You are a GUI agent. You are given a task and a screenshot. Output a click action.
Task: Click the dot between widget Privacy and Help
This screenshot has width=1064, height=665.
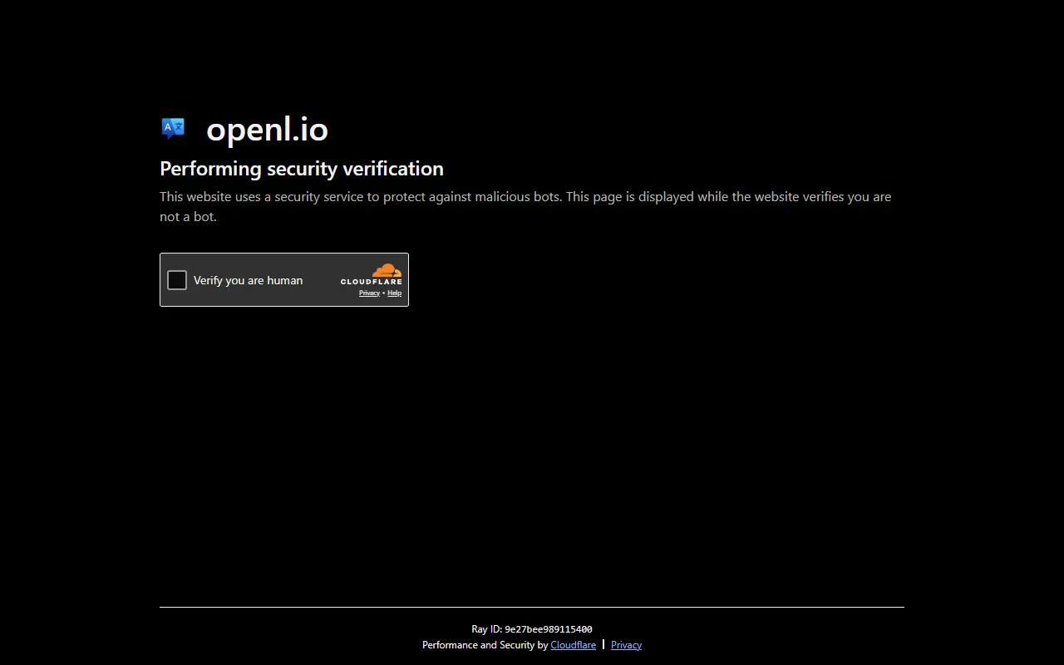383,293
